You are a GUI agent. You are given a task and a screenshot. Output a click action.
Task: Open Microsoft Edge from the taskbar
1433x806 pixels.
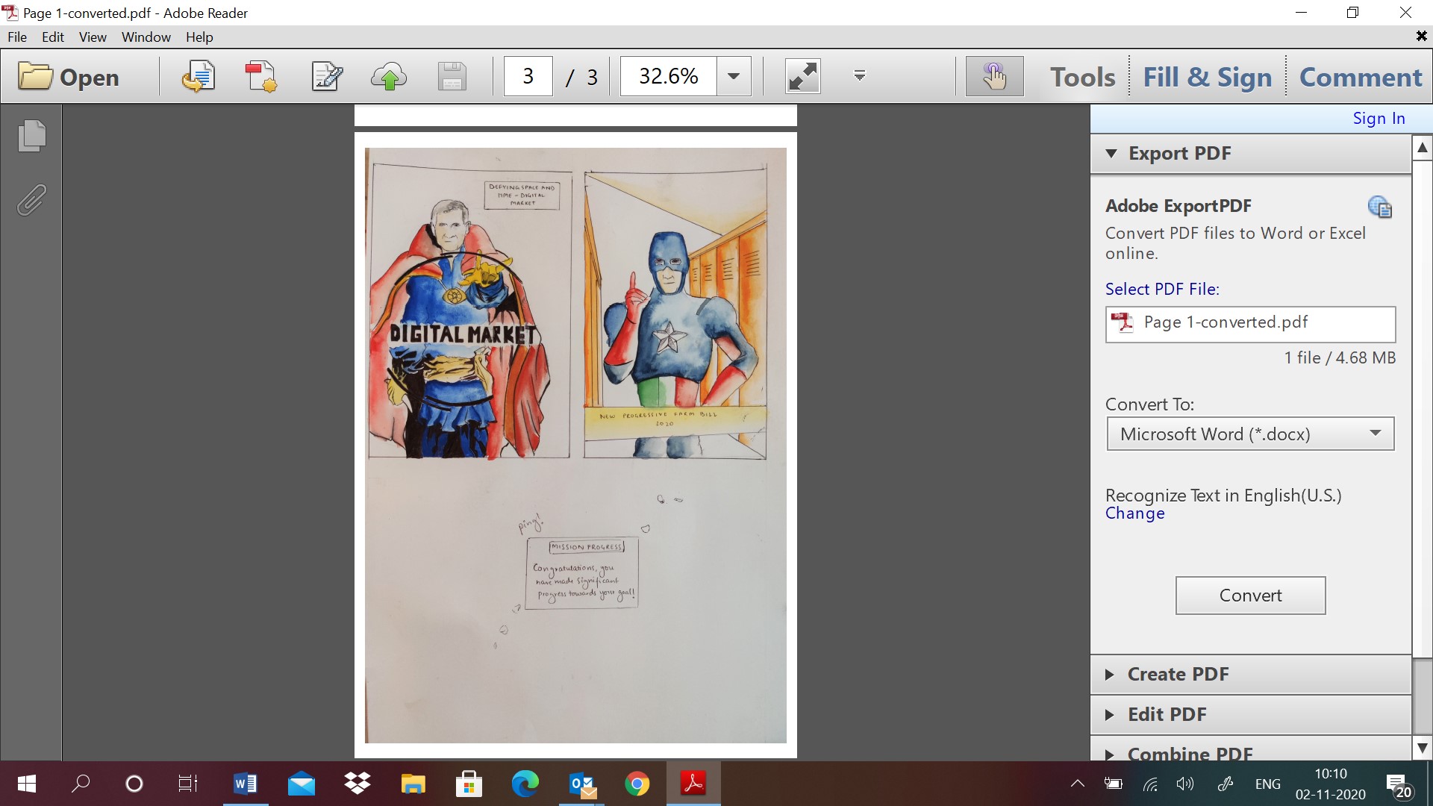click(525, 784)
